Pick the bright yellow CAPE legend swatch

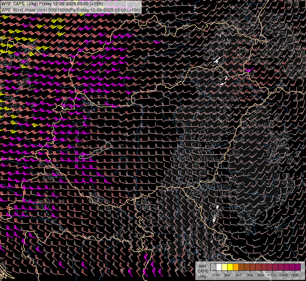[230, 267]
